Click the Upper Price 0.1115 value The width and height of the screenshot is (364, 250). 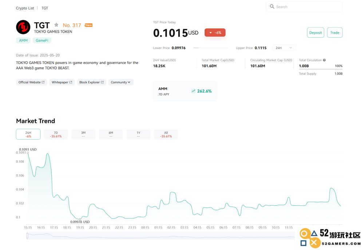[261, 48]
